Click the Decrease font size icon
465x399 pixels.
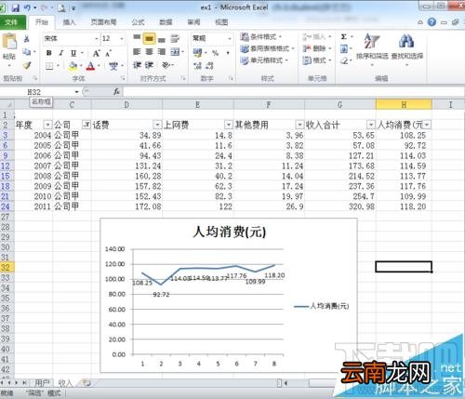pos(108,54)
